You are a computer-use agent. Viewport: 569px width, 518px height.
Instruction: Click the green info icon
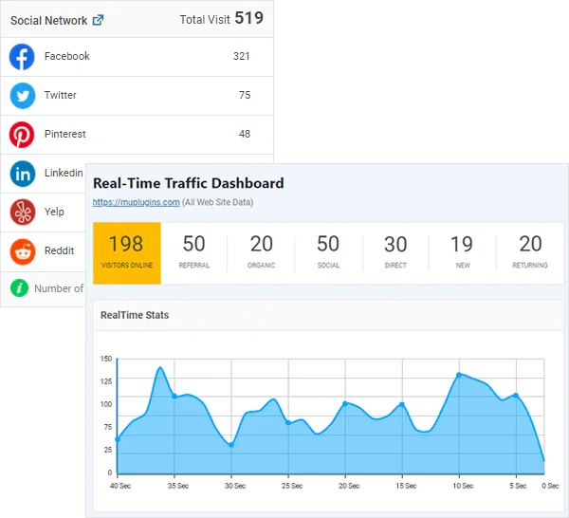[18, 287]
